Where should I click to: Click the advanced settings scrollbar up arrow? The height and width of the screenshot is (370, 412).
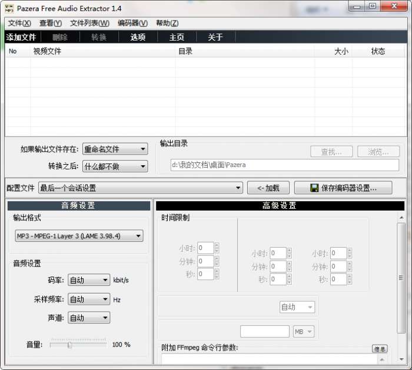click(x=401, y=218)
